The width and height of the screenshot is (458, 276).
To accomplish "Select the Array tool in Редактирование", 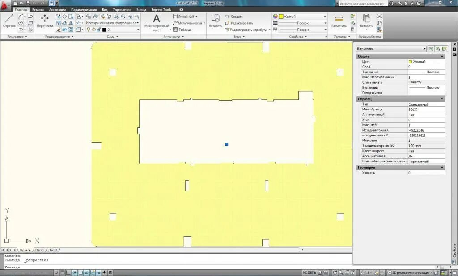I will point(71,30).
